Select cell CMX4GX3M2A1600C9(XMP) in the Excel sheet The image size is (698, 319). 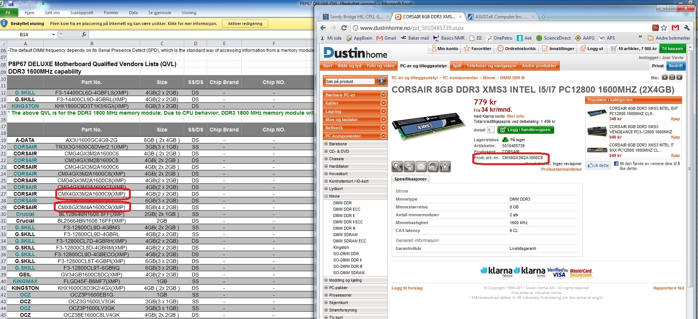click(x=92, y=194)
